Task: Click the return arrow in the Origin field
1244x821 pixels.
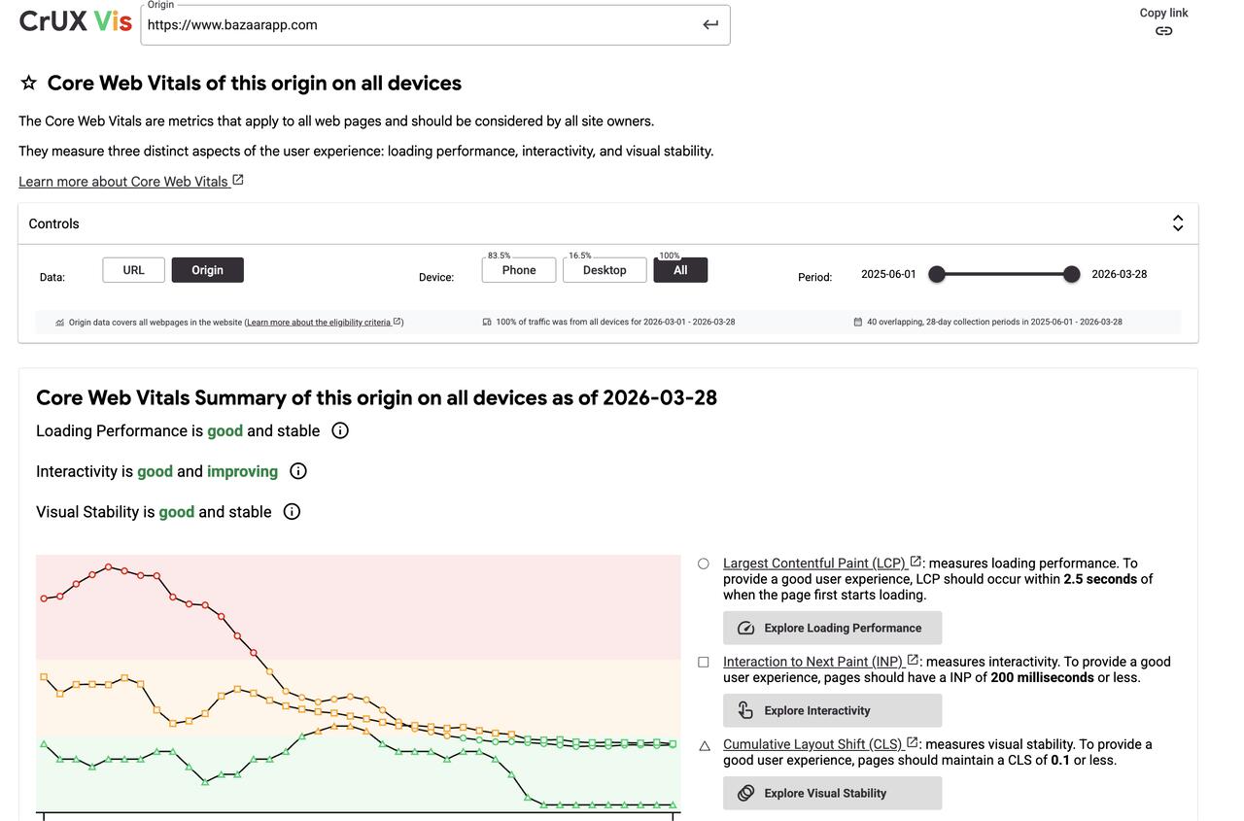Action: [x=709, y=24]
